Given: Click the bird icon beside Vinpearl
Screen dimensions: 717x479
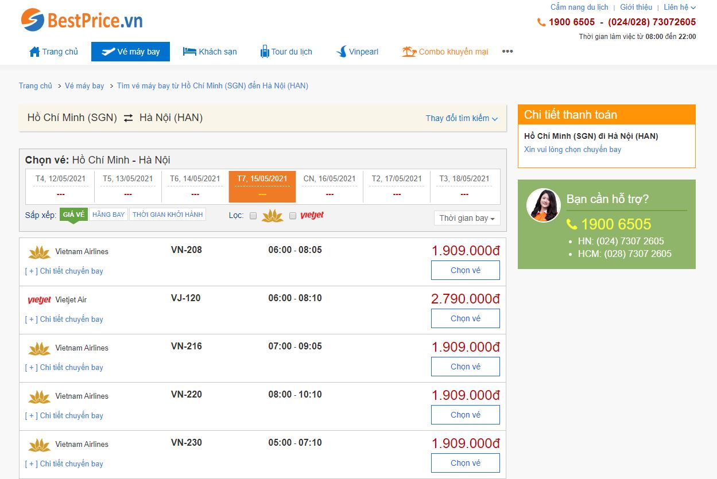Looking at the screenshot, I should tap(341, 52).
